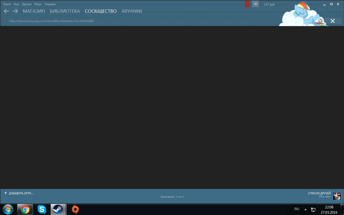Show hidden tray icons arrow
The height and width of the screenshot is (215, 344).
click(x=305, y=209)
